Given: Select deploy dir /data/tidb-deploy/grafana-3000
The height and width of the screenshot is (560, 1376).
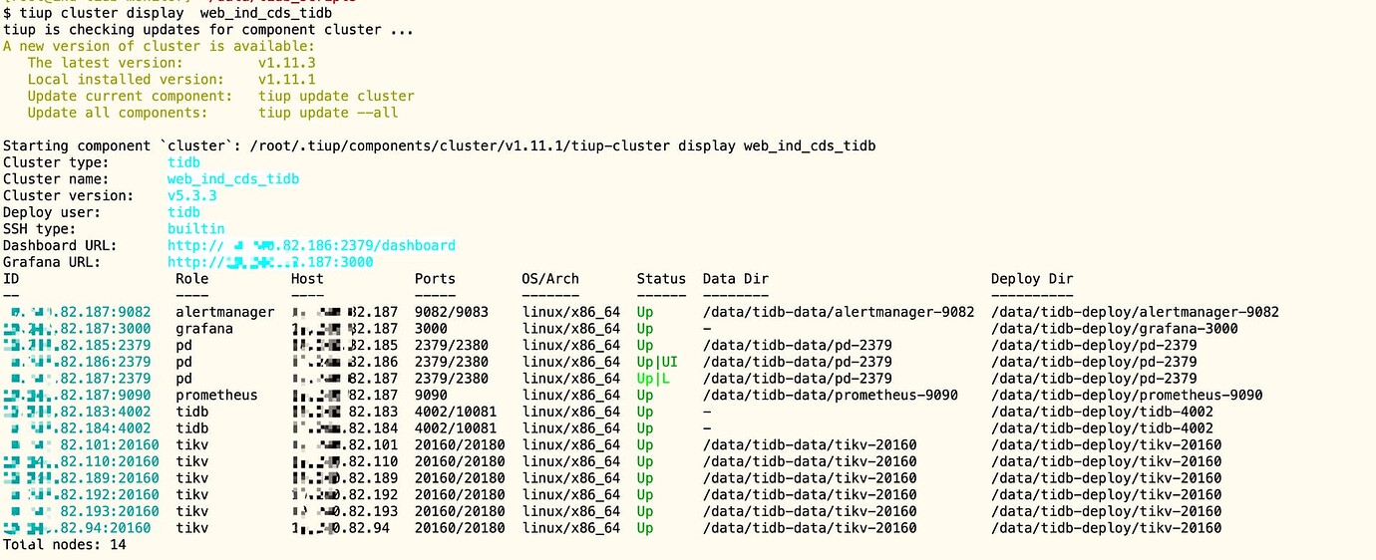Looking at the screenshot, I should point(1115,329).
